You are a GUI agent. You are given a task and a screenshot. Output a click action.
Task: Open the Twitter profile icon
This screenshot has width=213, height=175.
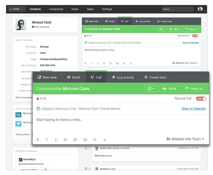point(18,124)
